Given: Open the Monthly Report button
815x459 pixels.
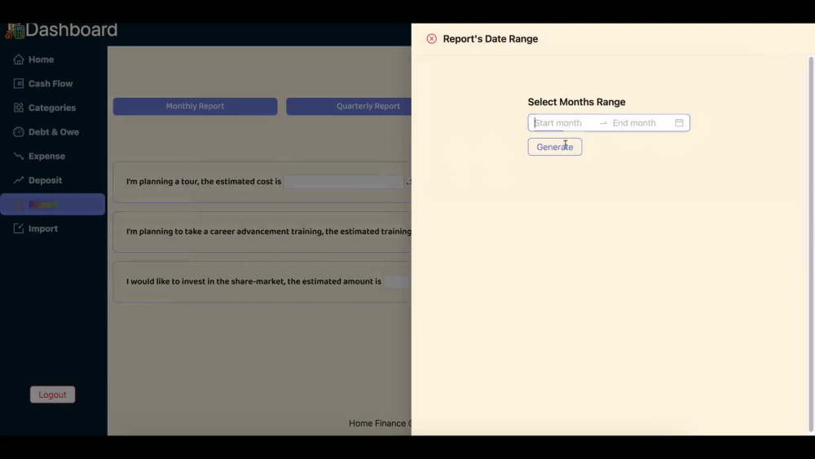Looking at the screenshot, I should 195,107.
